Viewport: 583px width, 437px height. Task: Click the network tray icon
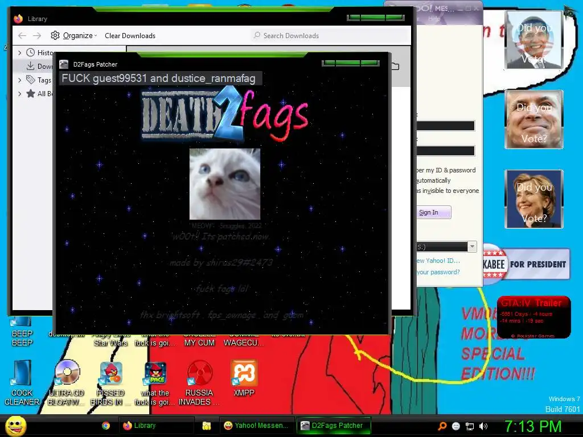coord(470,426)
